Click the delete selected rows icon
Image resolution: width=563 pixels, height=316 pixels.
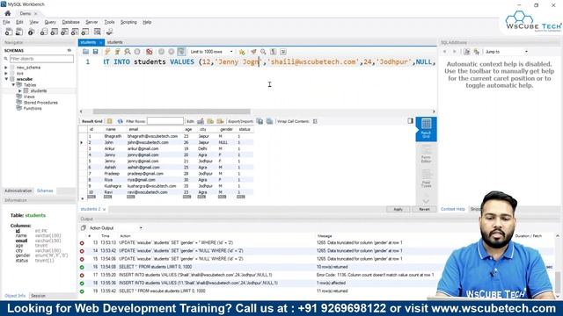pos(220,121)
